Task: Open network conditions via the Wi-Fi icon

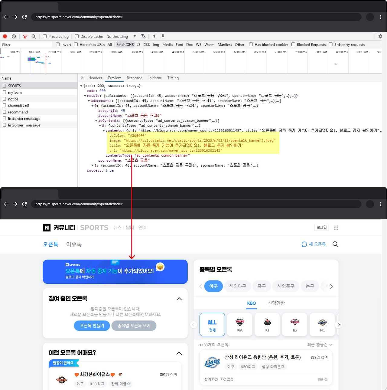Action: 143,36
